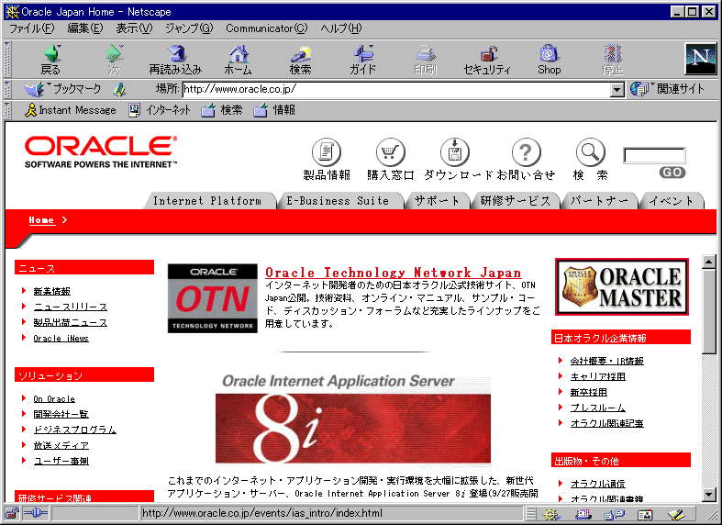Open the Oracle iNews link
The height and width of the screenshot is (525, 722).
[x=61, y=338]
